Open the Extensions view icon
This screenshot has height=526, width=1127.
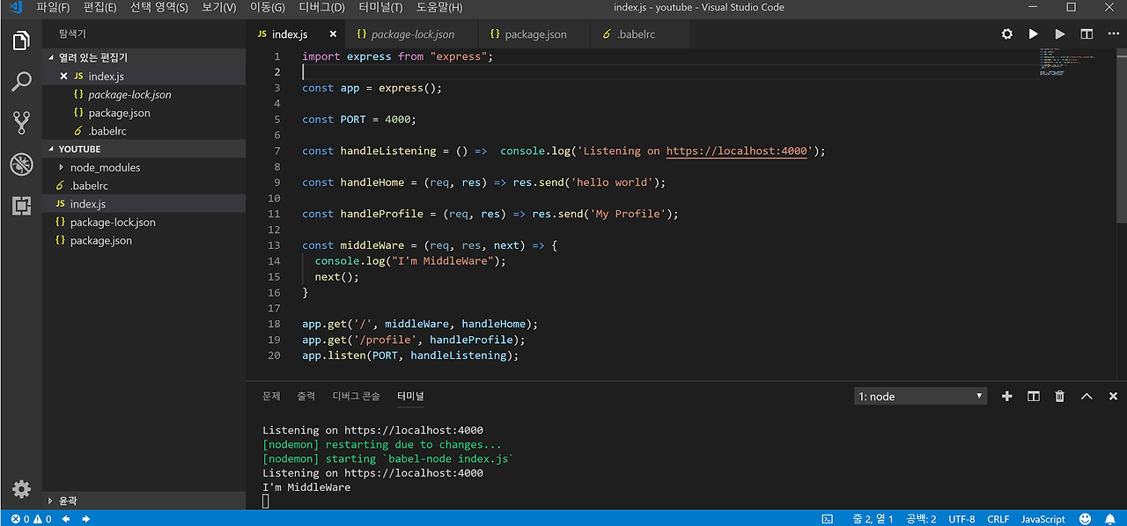[21, 206]
